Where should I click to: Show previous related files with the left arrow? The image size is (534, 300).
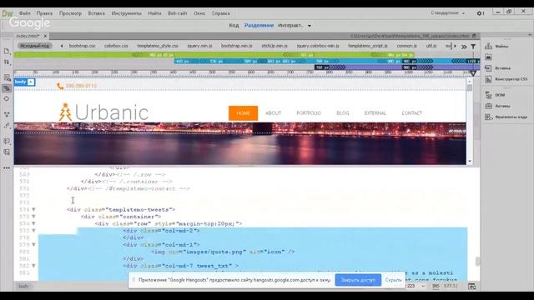(x=62, y=46)
